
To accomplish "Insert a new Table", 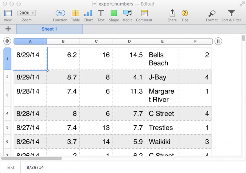I will click(75, 13).
